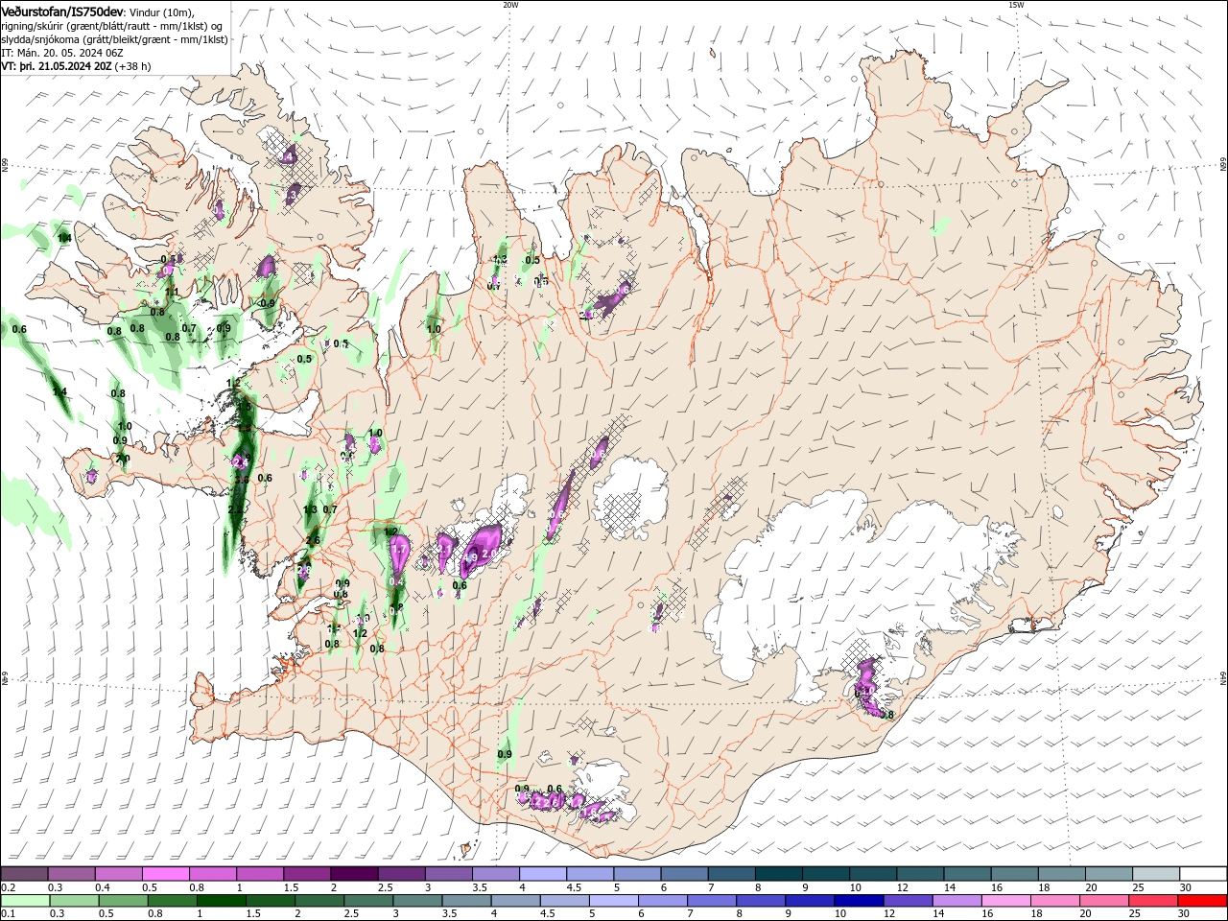Click the 0.1 label in the rain legend
Image resolution: width=1228 pixels, height=921 pixels.
(x=9, y=914)
